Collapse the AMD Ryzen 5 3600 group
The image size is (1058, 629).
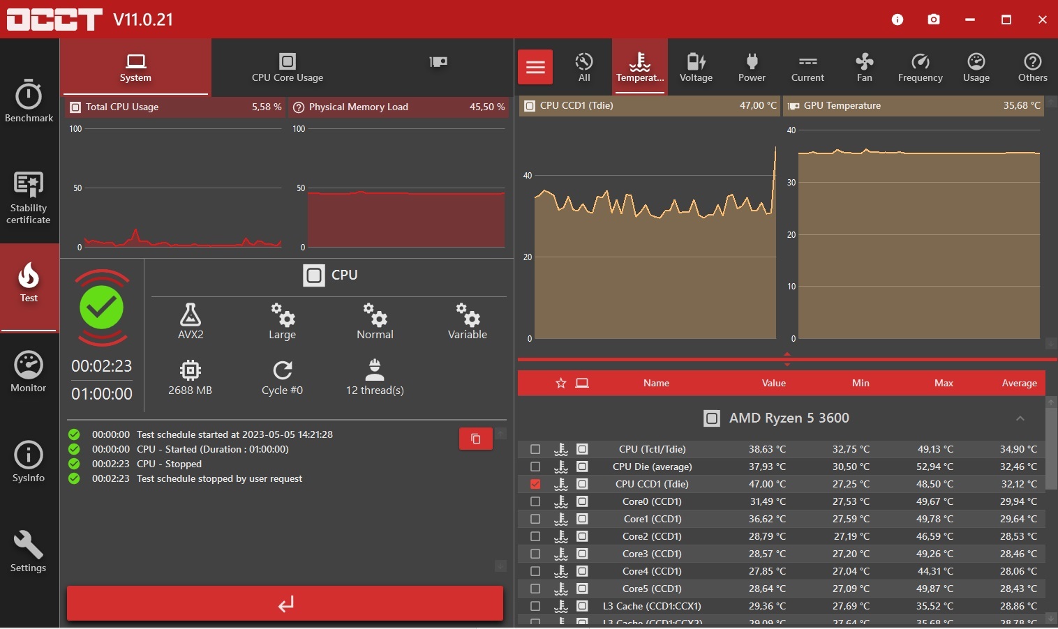[x=1020, y=418]
